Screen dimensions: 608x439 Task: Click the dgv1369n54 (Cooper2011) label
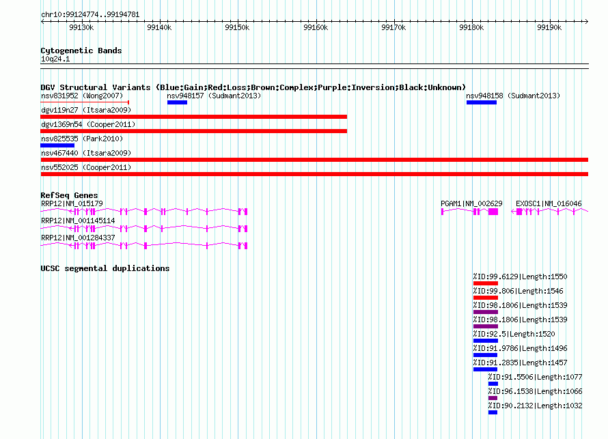[88, 124]
